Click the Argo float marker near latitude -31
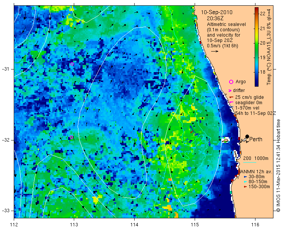Viewport: 283px width, 229px height. [72, 64]
